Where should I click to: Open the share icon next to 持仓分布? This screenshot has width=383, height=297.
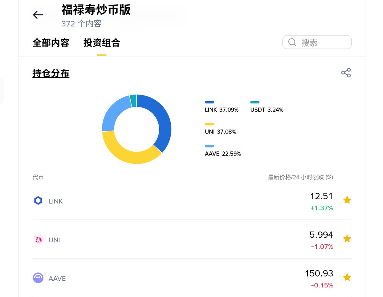(x=346, y=72)
